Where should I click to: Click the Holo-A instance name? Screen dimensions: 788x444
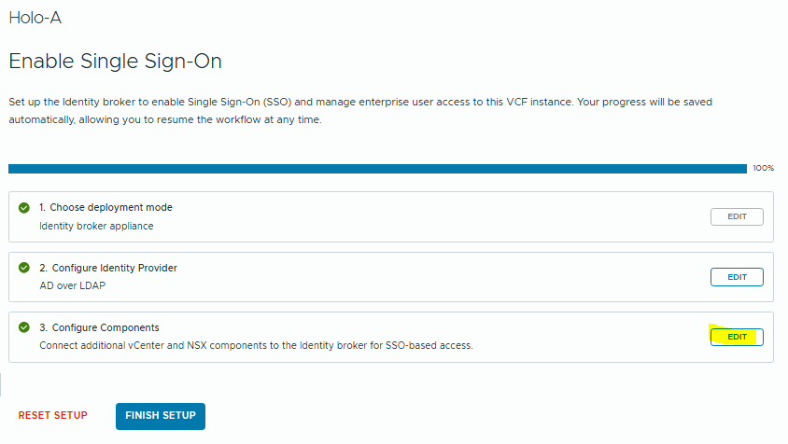point(35,18)
